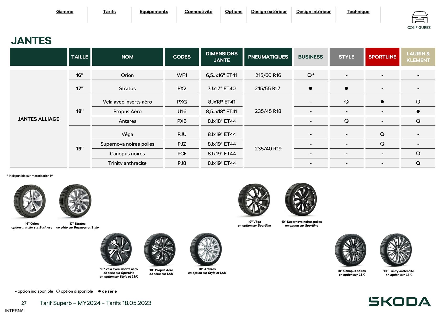Open the Design intérieur section
The height and width of the screenshot is (315, 445).
coord(314,12)
